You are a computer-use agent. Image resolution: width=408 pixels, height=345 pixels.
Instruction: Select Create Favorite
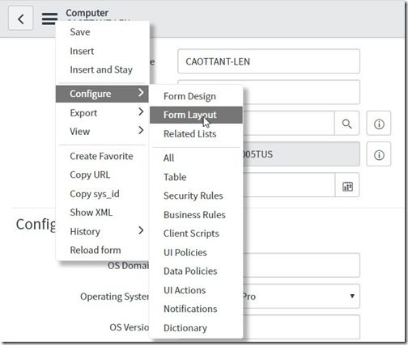coord(101,156)
